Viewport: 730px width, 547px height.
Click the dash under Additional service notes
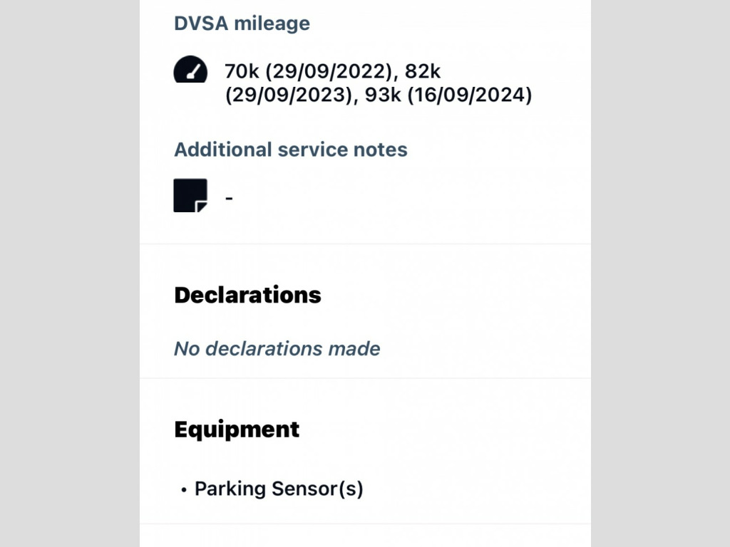pyautogui.click(x=229, y=197)
